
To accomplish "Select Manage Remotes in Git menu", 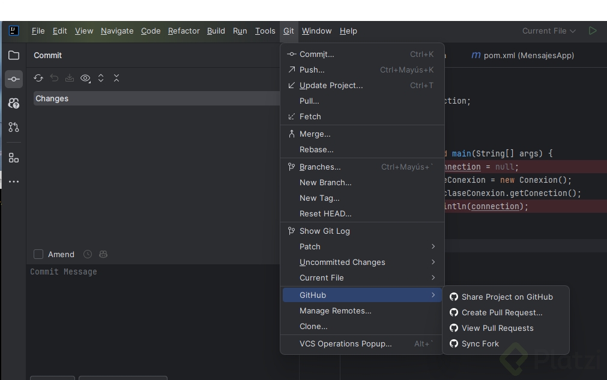I will (x=335, y=310).
